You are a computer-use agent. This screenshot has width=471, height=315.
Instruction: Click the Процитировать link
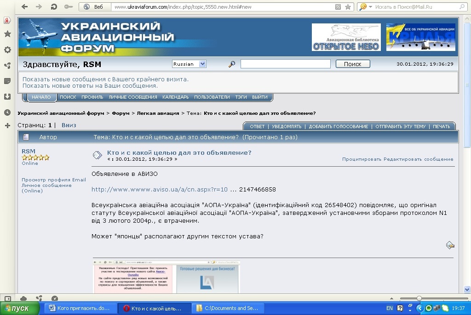[x=362, y=159]
